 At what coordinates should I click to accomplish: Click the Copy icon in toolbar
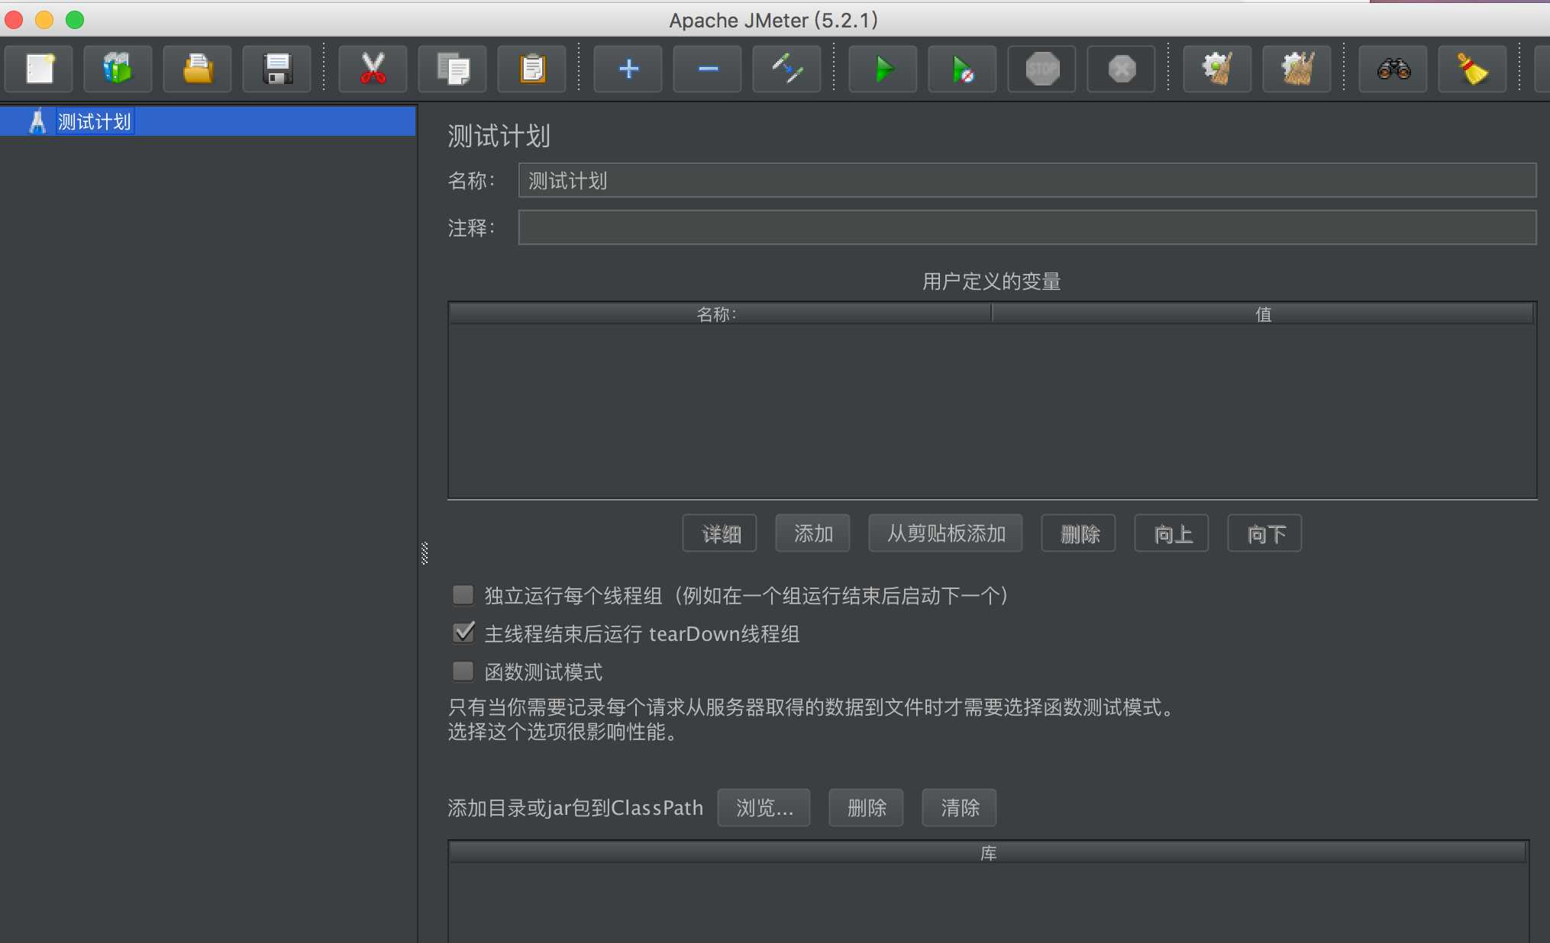pyautogui.click(x=452, y=69)
